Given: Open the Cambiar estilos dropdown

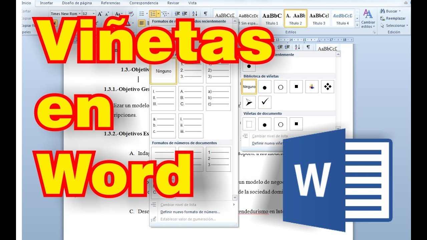Looking at the screenshot, I should click(x=368, y=19).
